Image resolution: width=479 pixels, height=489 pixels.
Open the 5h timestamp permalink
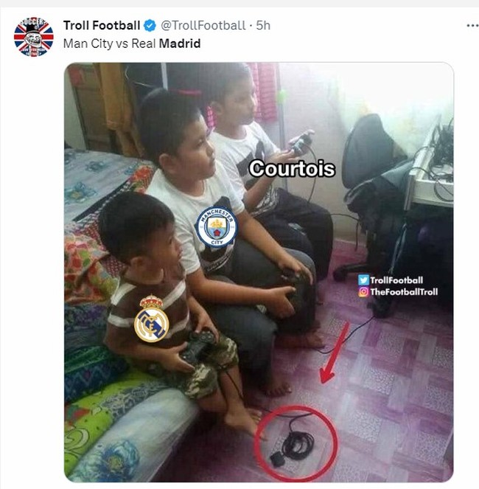point(263,26)
